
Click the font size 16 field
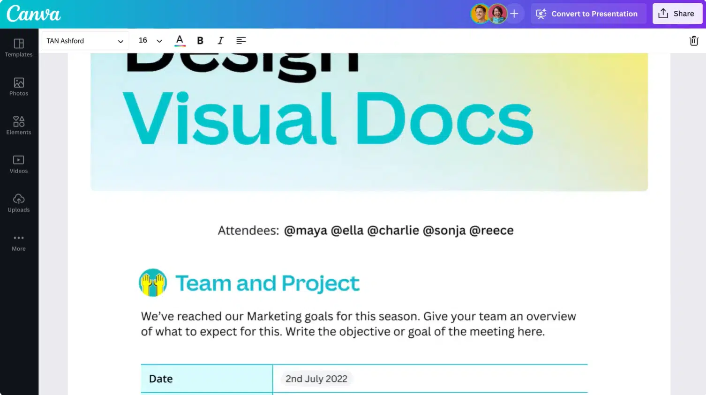[x=143, y=40]
